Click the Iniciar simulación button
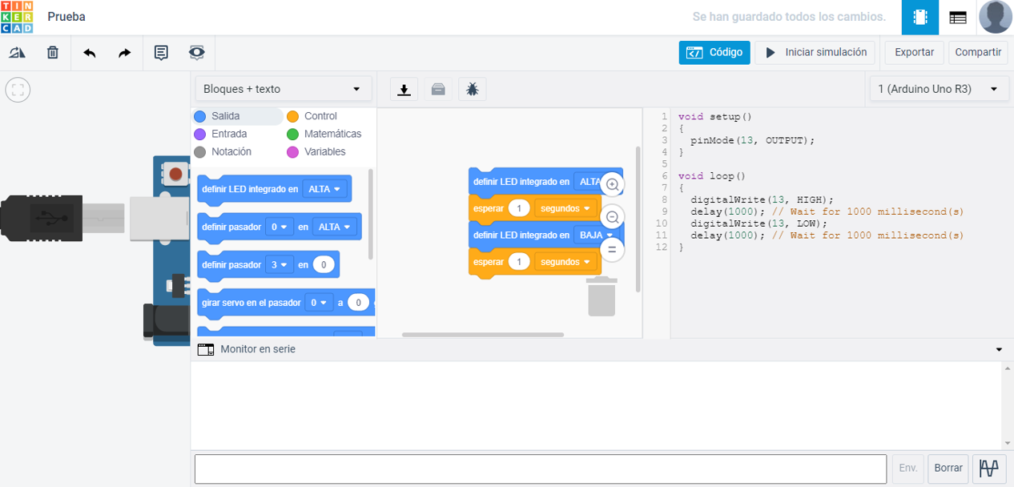This screenshot has width=1014, height=487. tap(815, 53)
